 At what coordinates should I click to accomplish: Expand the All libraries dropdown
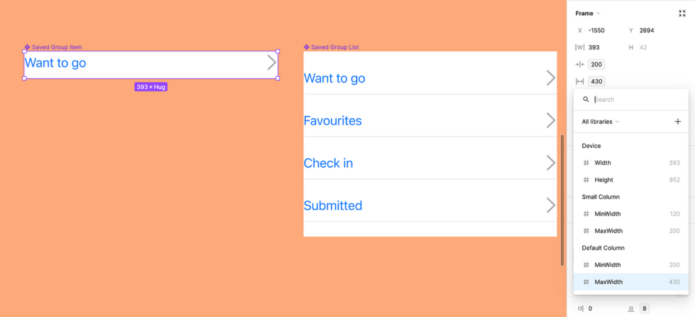[600, 122]
